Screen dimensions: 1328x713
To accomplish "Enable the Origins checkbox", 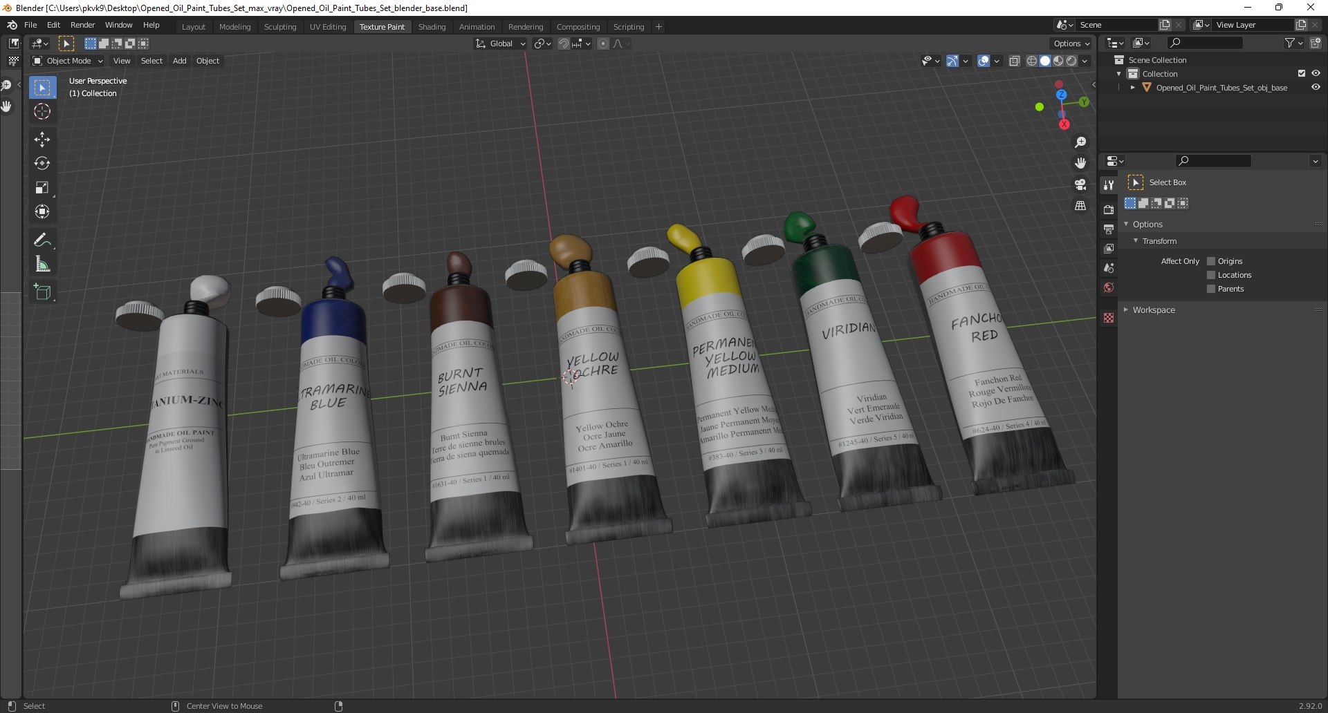I will 1211,261.
